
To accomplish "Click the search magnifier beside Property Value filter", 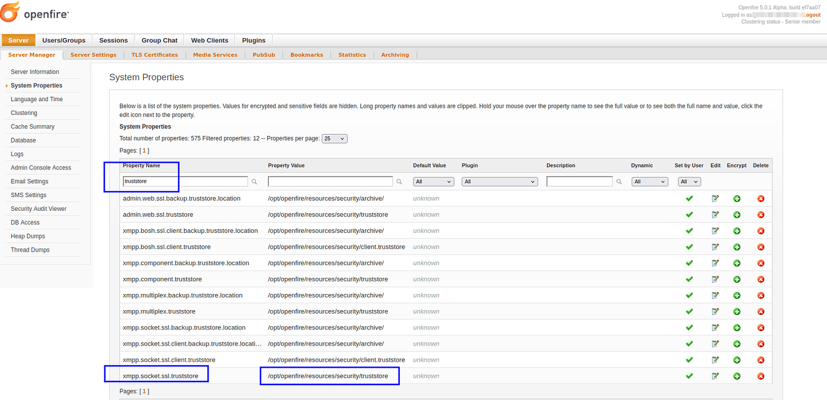I will click(399, 181).
